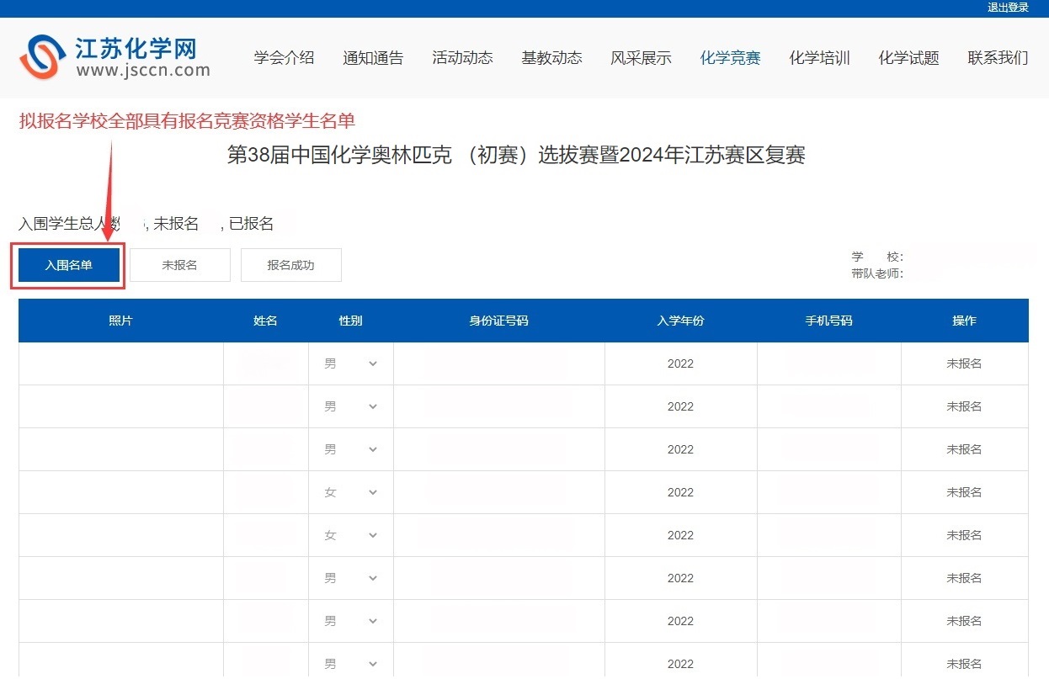Expand the gender dropdown in the second table row
Viewport: 1049px width, 679px height.
(351, 406)
